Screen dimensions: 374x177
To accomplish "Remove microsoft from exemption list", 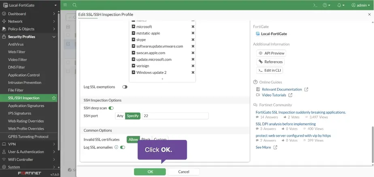I will point(193,27).
